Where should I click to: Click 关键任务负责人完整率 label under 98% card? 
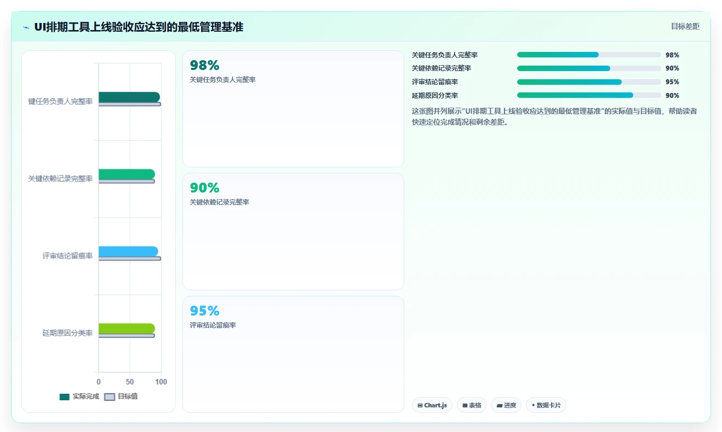point(222,80)
